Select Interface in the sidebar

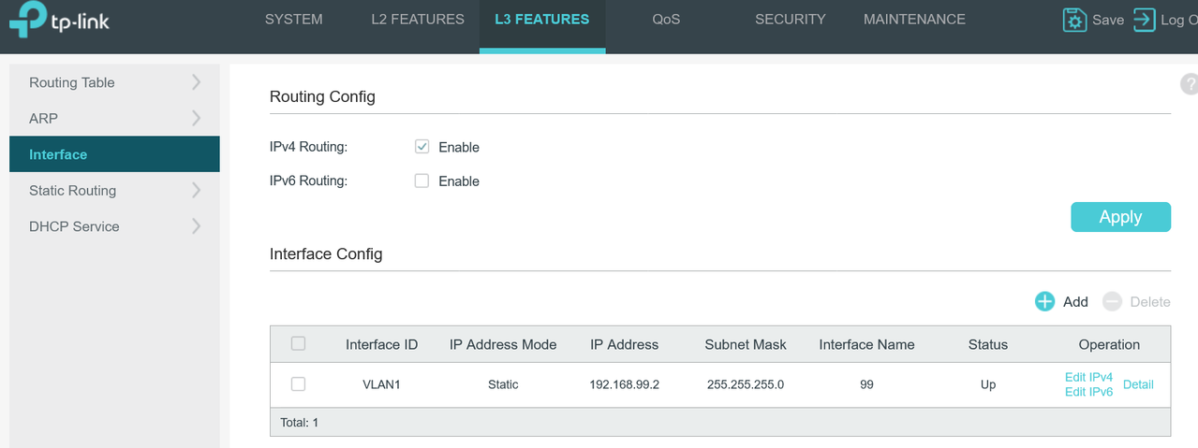click(114, 154)
